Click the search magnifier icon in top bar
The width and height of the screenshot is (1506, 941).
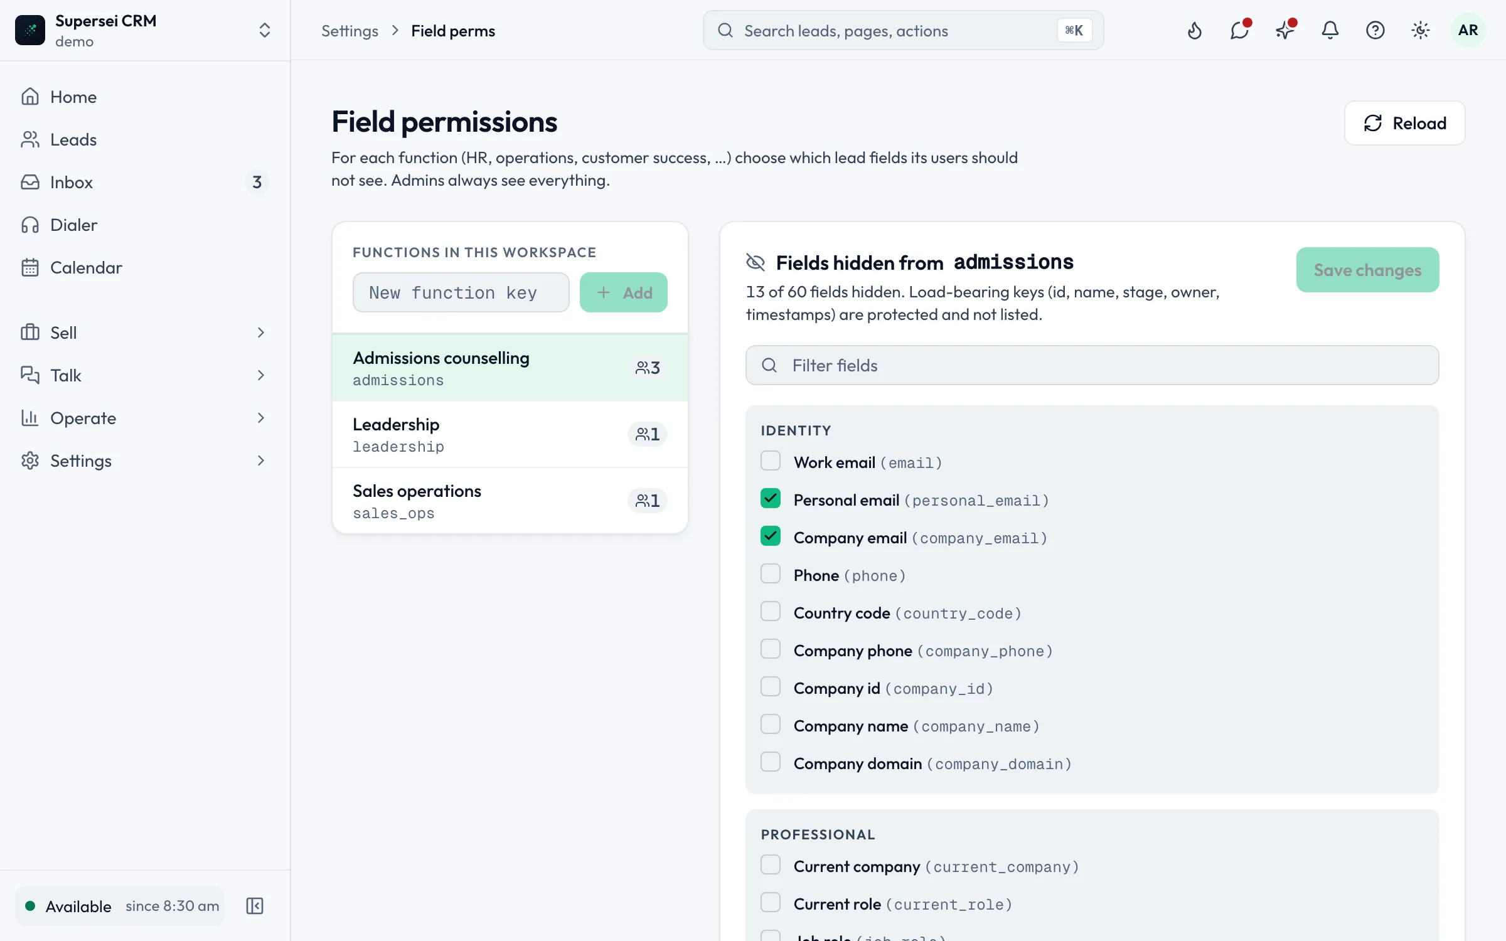coord(725,30)
